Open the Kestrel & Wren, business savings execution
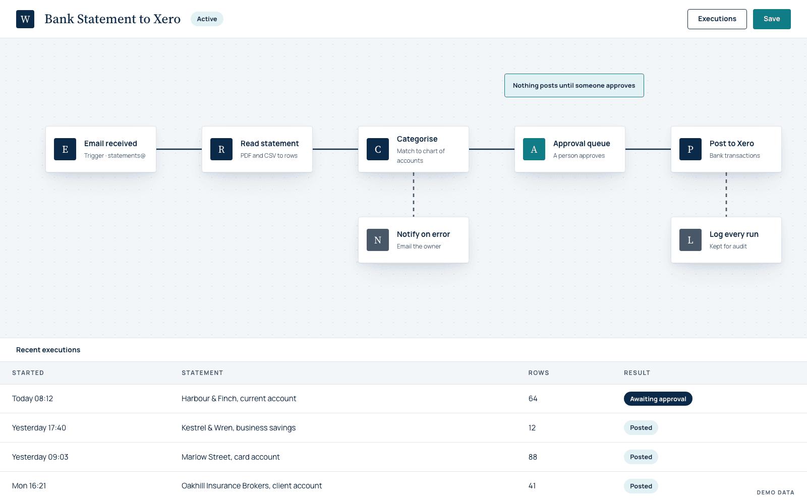 (x=403, y=428)
